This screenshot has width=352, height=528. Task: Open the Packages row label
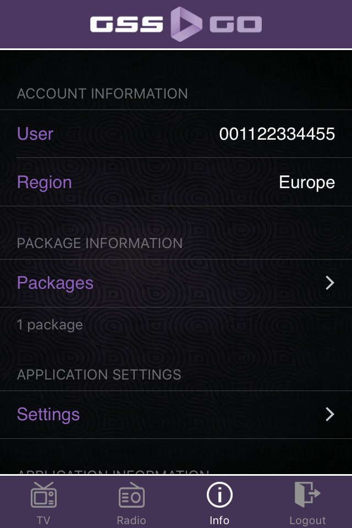point(55,283)
